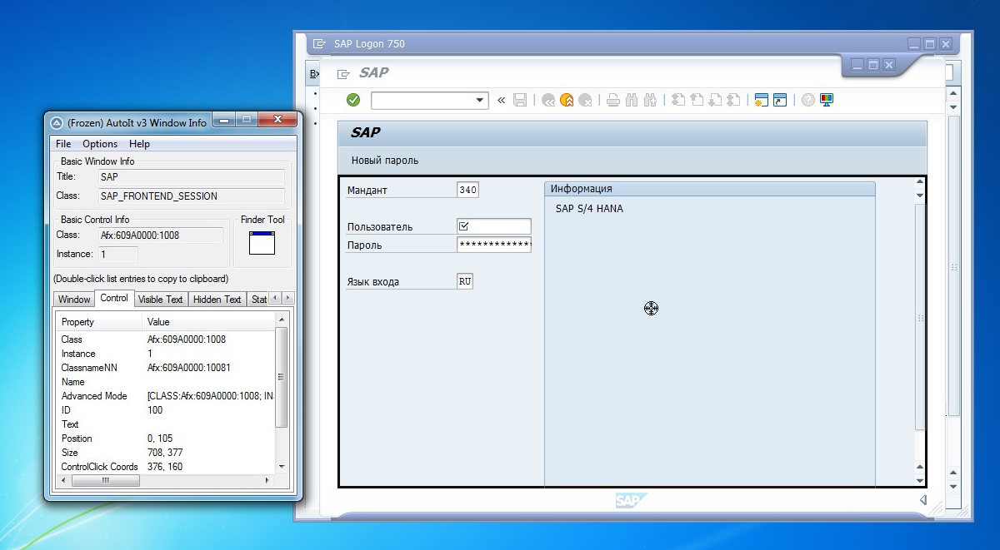Switch to the Hidden Text tab
The width and height of the screenshot is (1000, 550).
(217, 300)
